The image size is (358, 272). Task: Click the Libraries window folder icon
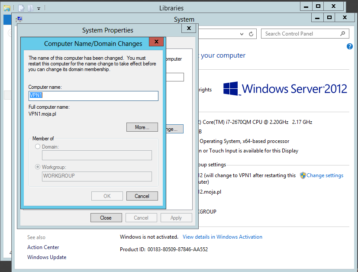click(x=7, y=8)
